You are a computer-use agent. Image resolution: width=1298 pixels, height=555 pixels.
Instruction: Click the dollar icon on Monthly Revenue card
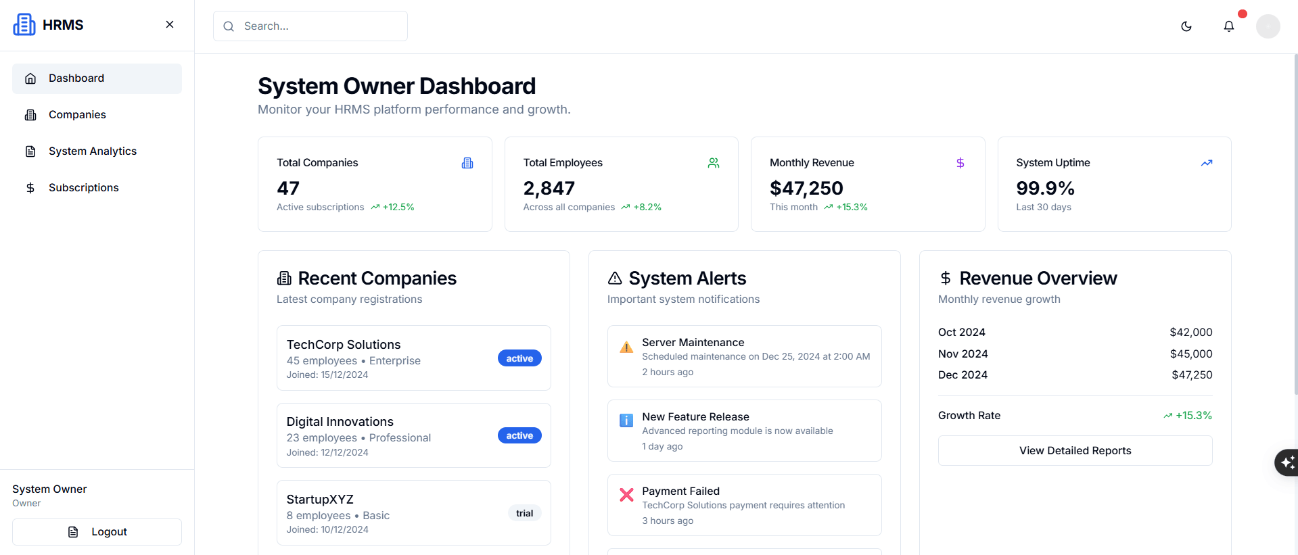(960, 163)
